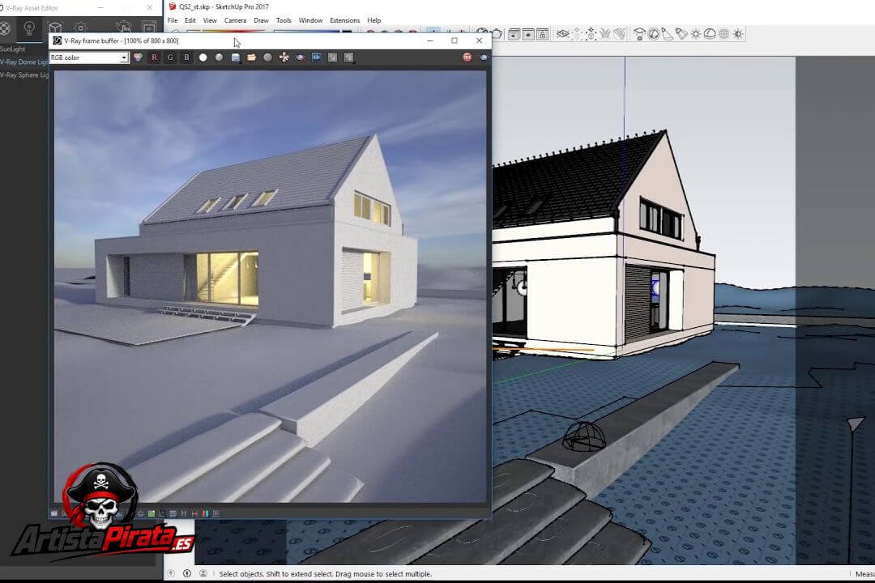The height and width of the screenshot is (583, 875).
Task: Click the geo-location icon in status bar
Action: pos(171,573)
